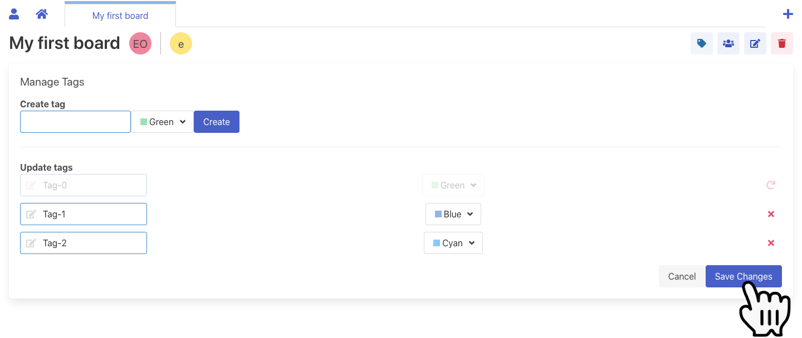802x338 pixels.
Task: Expand the Blue color dropdown for Tag-1
Action: click(453, 214)
